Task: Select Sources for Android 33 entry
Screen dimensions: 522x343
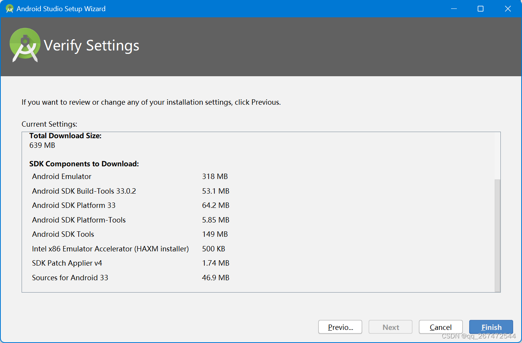Action: tap(70, 278)
